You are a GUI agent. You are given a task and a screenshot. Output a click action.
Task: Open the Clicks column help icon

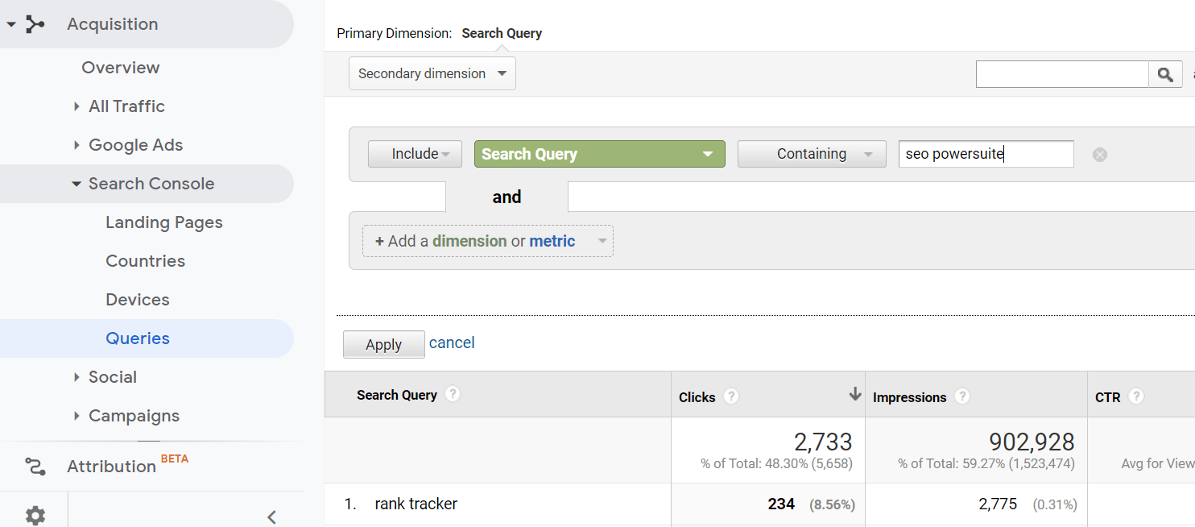coord(730,396)
